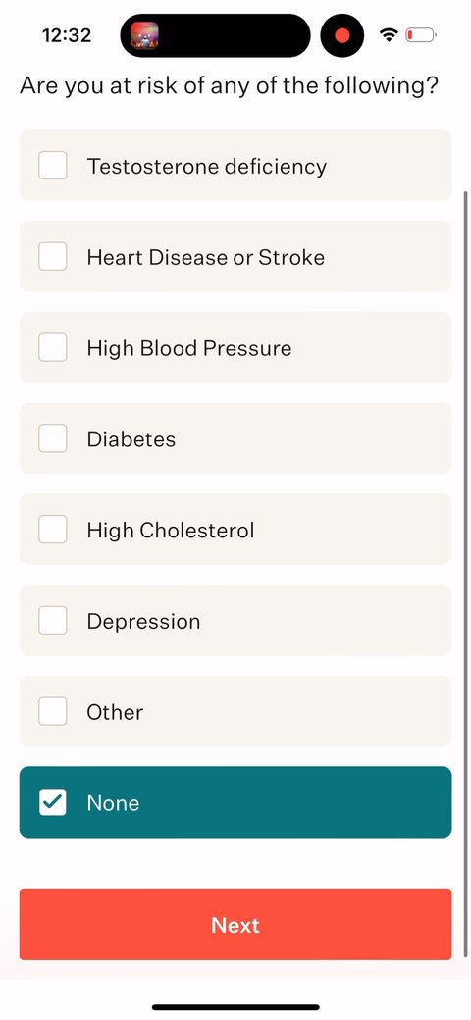Check the Depression checkbox
Screen dimensions: 471x1020
(53, 621)
